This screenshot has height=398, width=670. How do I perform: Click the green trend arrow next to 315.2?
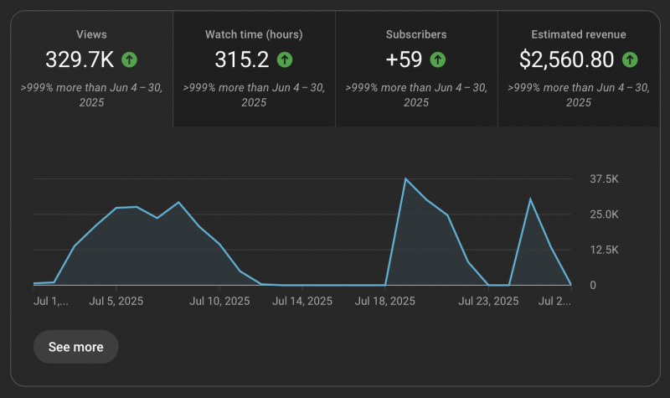click(285, 59)
